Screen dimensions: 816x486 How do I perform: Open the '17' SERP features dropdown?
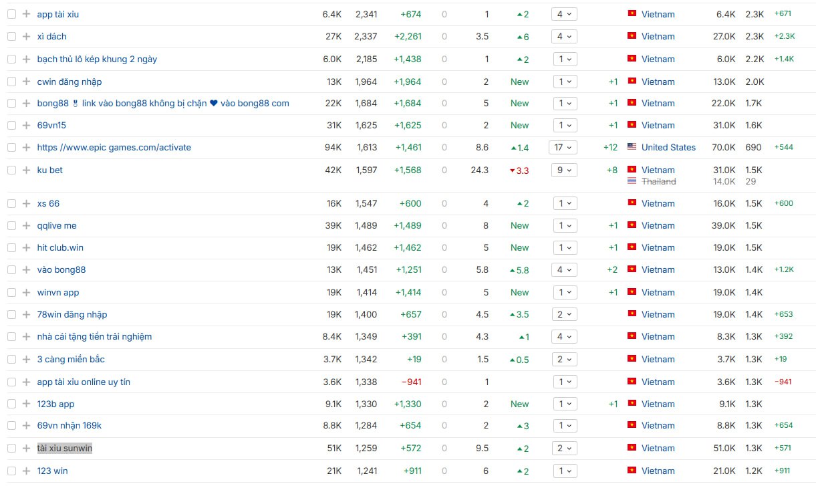tap(564, 147)
